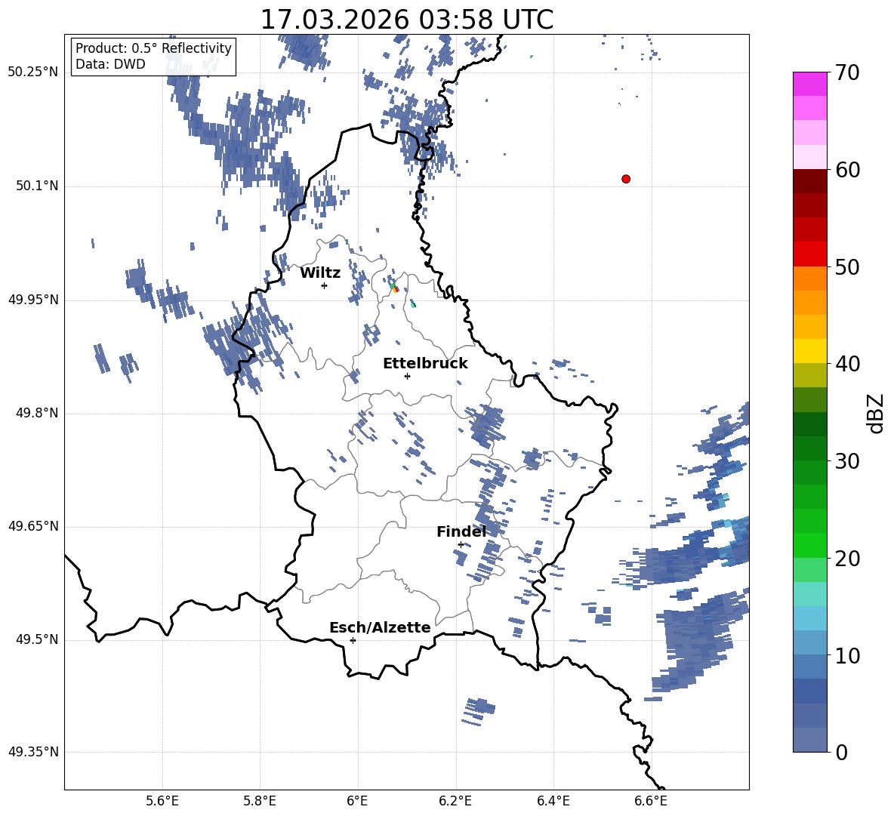
Task: Click the colorbar tick label 60
Action: [x=847, y=170]
